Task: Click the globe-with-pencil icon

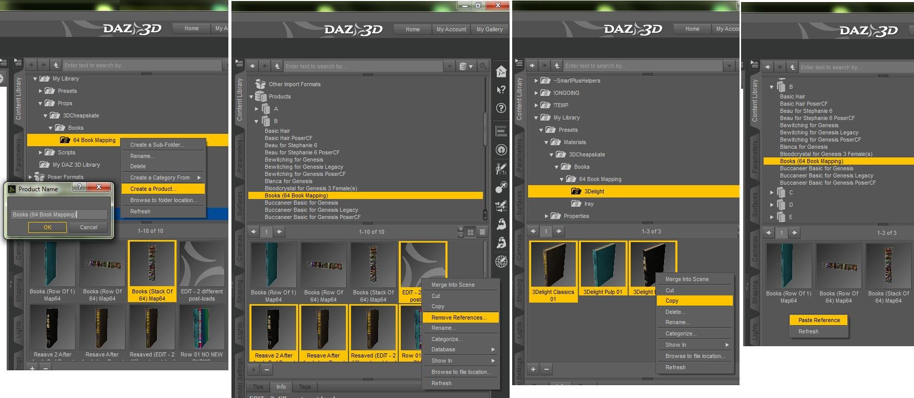Action: click(501, 262)
